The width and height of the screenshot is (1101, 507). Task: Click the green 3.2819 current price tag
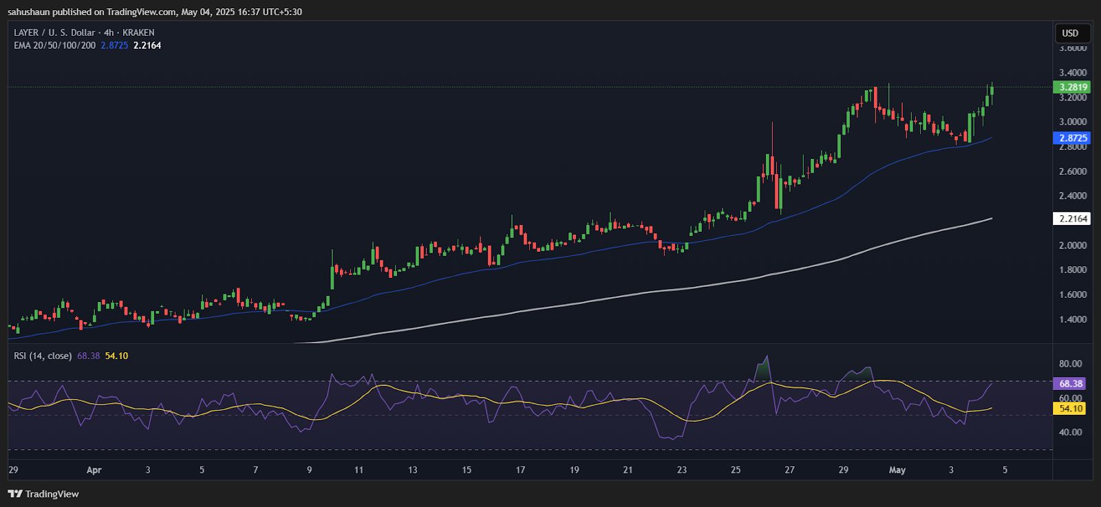pyautogui.click(x=1072, y=87)
